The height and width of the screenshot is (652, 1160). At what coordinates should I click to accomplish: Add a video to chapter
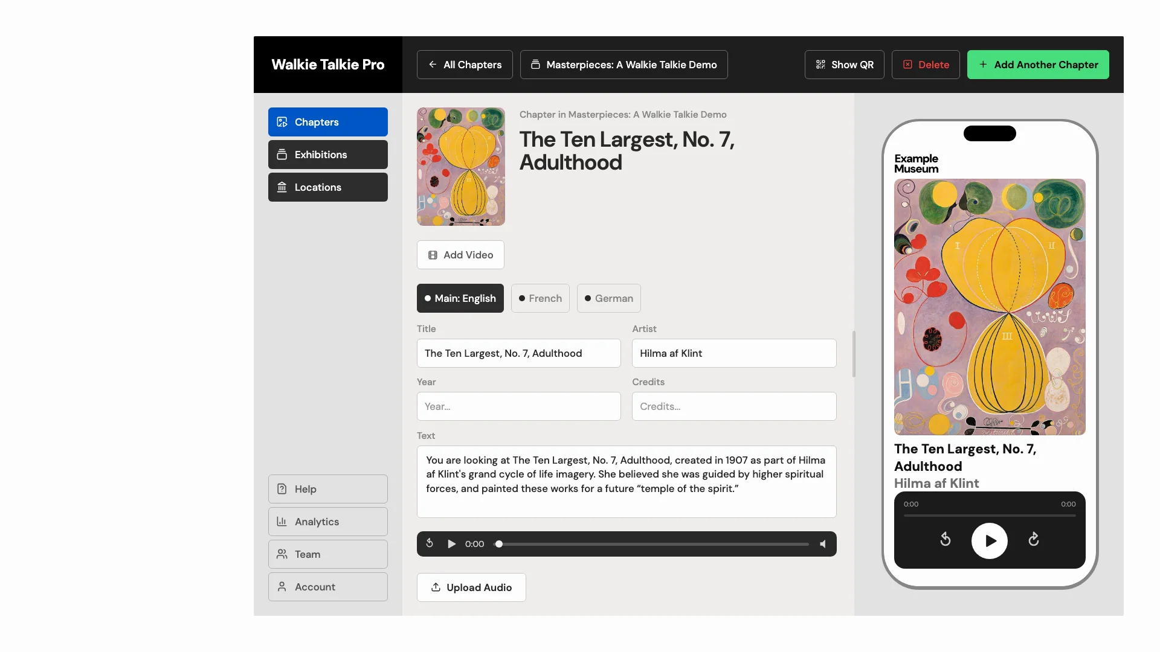tap(460, 255)
